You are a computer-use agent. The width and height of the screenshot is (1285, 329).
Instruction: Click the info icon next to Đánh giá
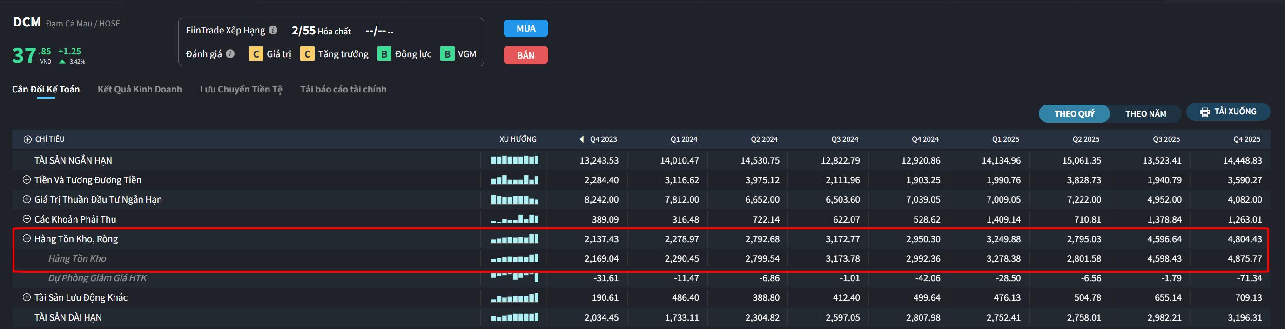[x=230, y=54]
